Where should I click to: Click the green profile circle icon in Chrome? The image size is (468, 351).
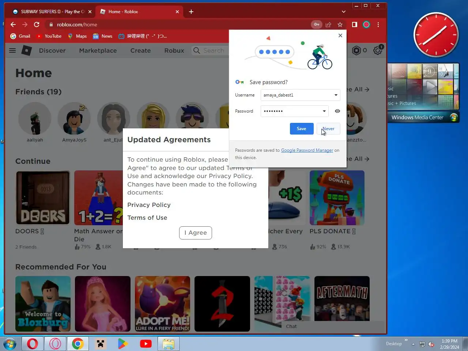tap(366, 24)
